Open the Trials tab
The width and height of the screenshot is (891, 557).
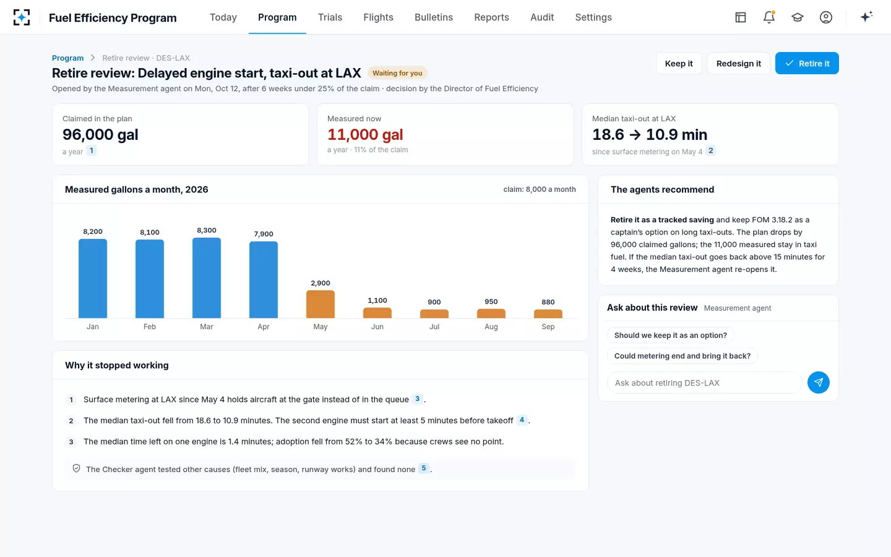(330, 17)
